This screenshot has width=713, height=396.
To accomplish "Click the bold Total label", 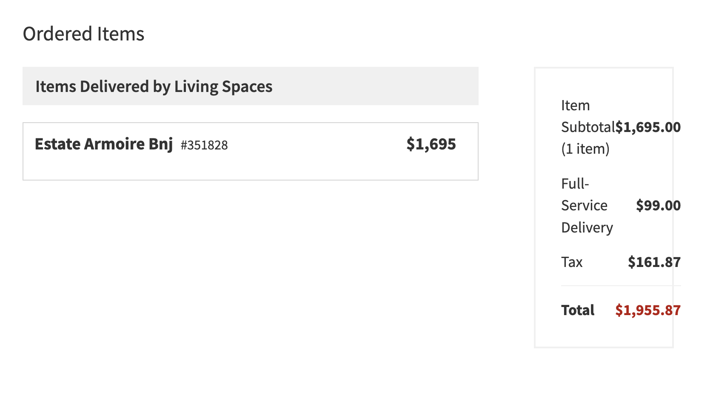I will [578, 310].
